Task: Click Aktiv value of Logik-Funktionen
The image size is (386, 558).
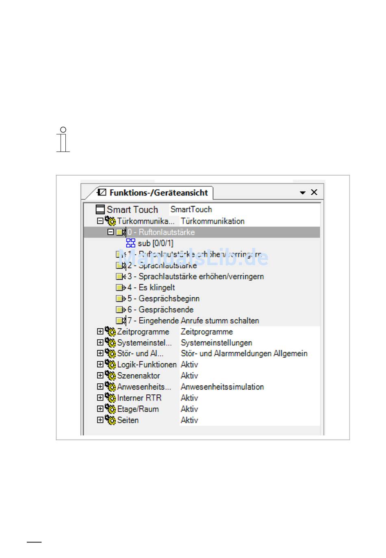Action: 189,365
